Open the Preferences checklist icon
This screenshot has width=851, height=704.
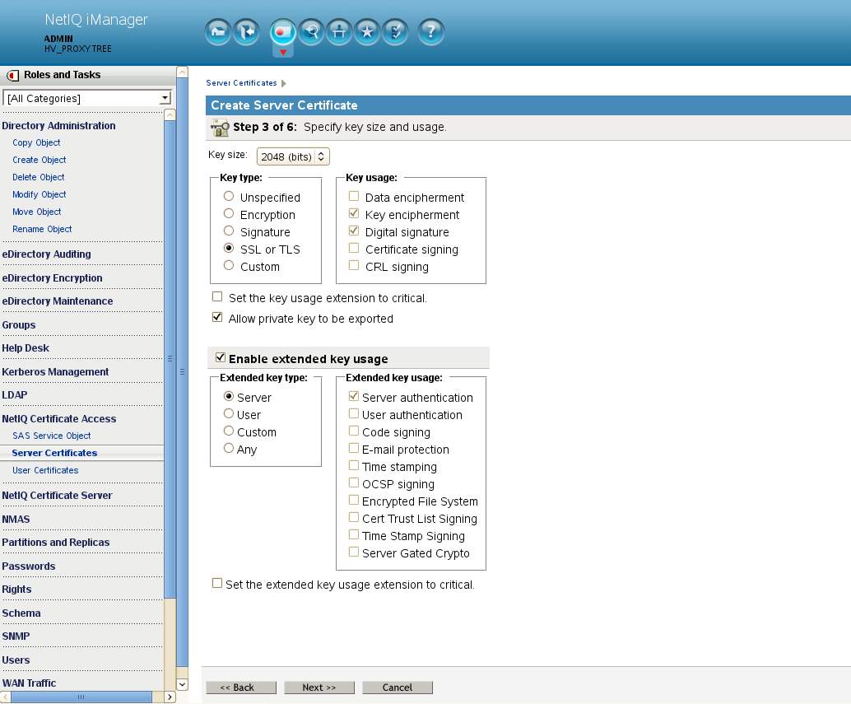pos(396,32)
